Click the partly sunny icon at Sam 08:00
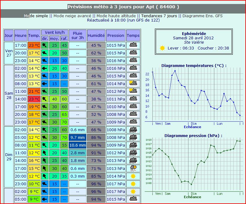 [133, 84]
